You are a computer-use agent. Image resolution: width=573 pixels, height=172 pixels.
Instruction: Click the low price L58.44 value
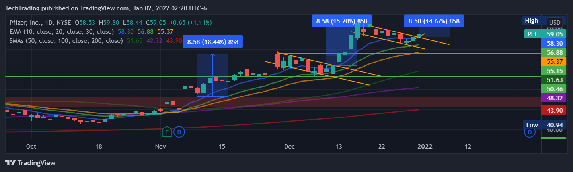point(133,23)
